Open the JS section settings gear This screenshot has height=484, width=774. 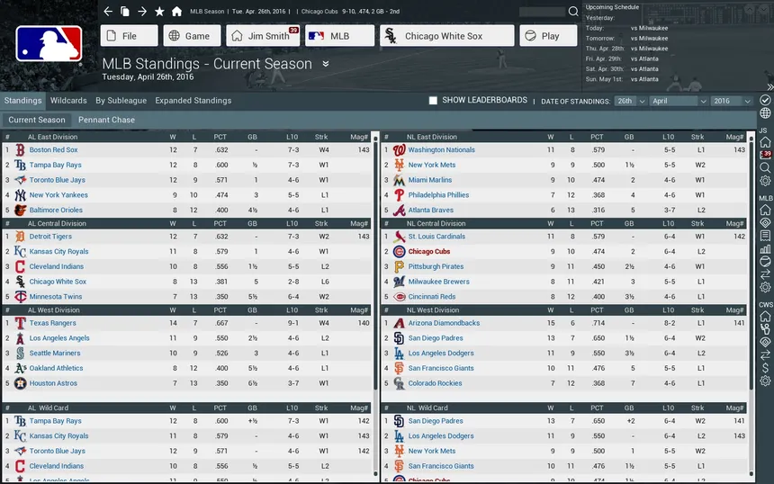click(765, 181)
